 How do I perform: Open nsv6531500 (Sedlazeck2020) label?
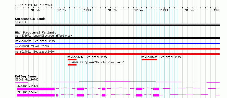(161, 57)
